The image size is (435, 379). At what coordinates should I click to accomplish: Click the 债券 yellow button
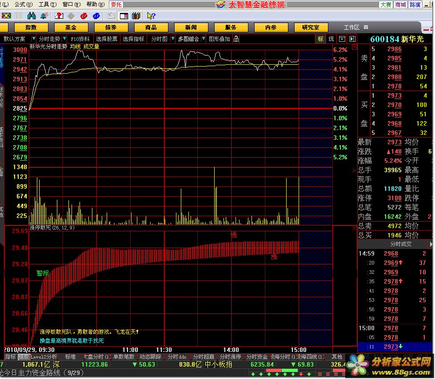(111, 28)
